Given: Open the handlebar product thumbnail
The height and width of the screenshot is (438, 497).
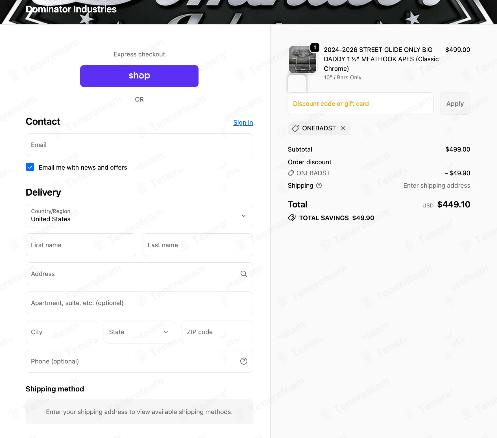Looking at the screenshot, I should (x=302, y=60).
